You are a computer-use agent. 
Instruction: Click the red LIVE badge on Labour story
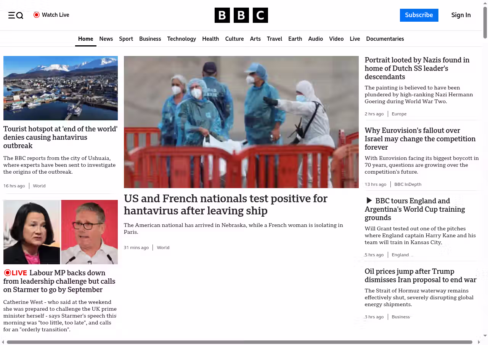pos(16,273)
